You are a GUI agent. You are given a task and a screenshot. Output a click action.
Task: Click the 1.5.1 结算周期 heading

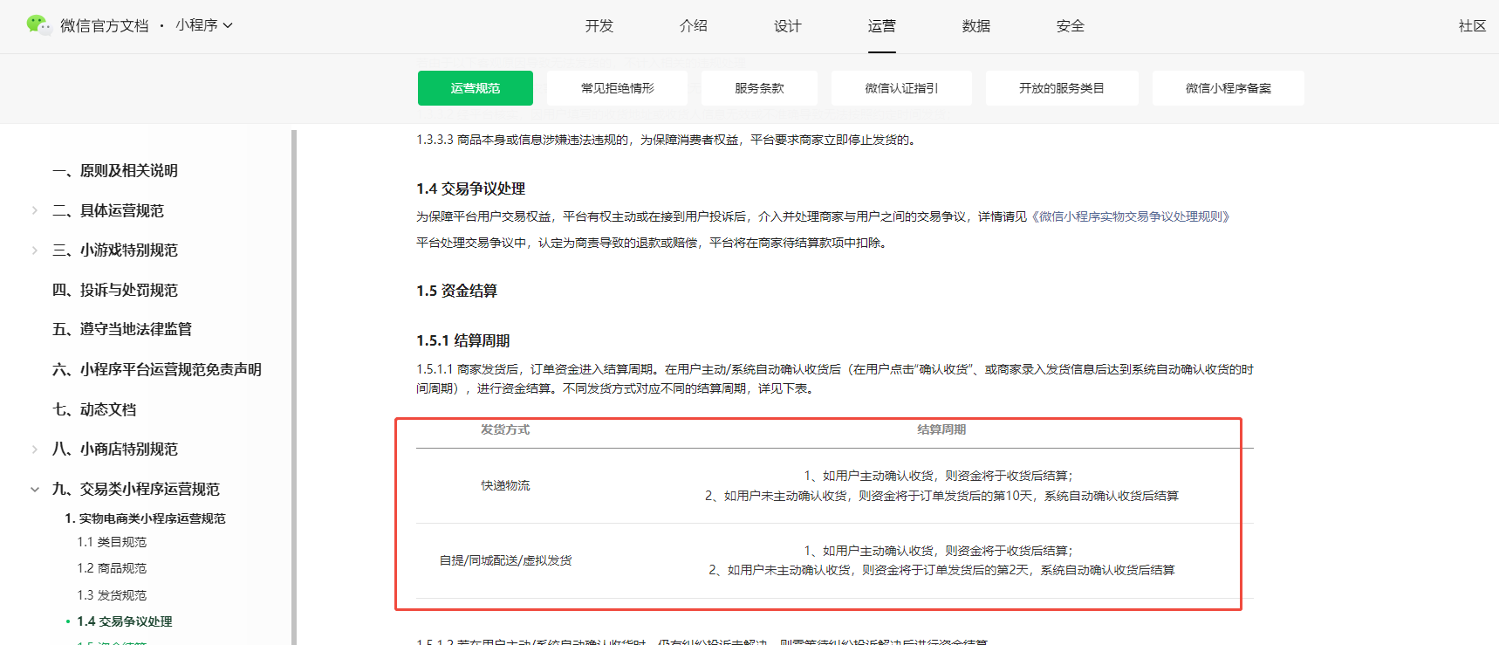[x=463, y=340]
